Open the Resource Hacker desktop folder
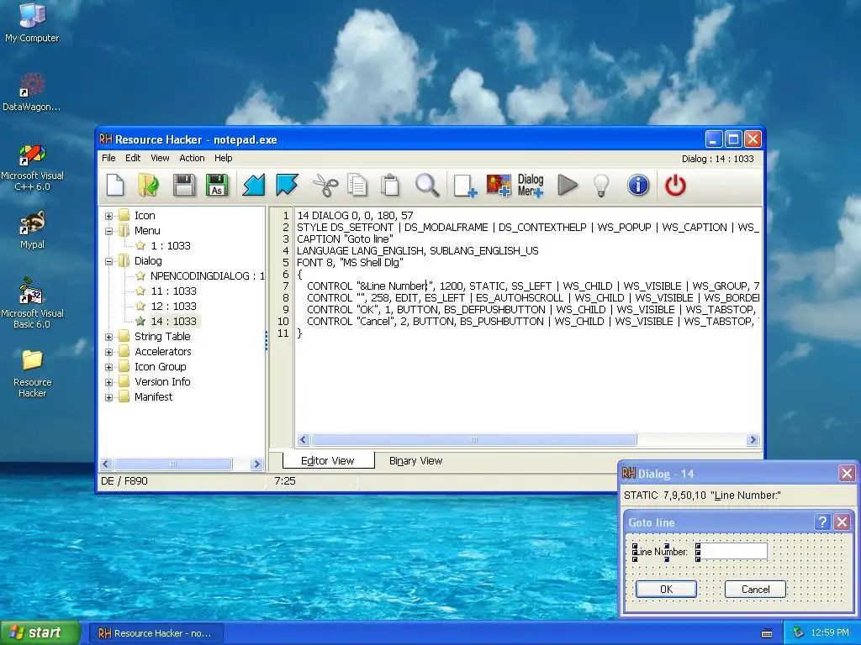 32,373
